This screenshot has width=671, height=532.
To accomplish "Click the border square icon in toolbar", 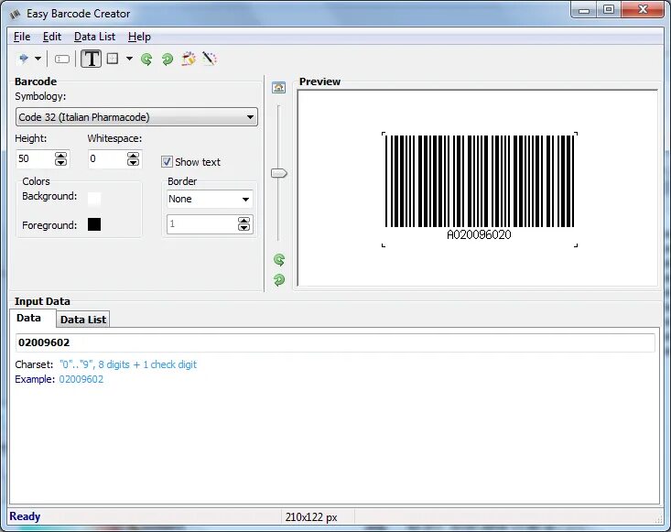I will pyautogui.click(x=113, y=59).
